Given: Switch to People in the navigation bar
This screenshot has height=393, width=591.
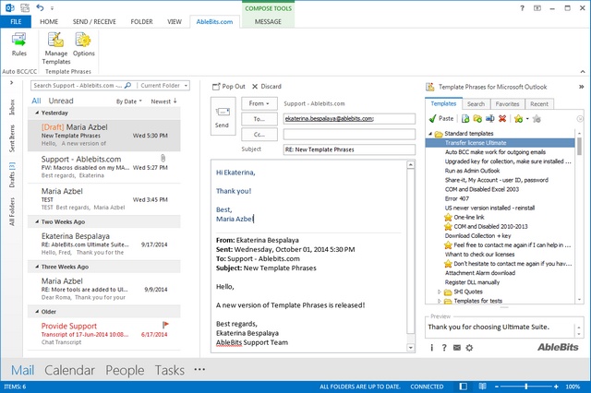Looking at the screenshot, I should 125,370.
